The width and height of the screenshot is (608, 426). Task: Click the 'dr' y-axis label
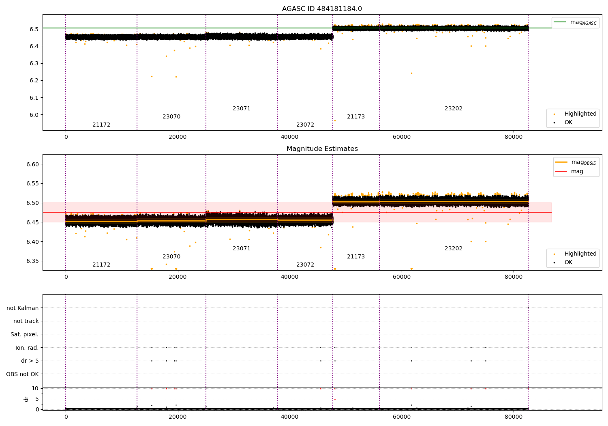(x=26, y=399)
